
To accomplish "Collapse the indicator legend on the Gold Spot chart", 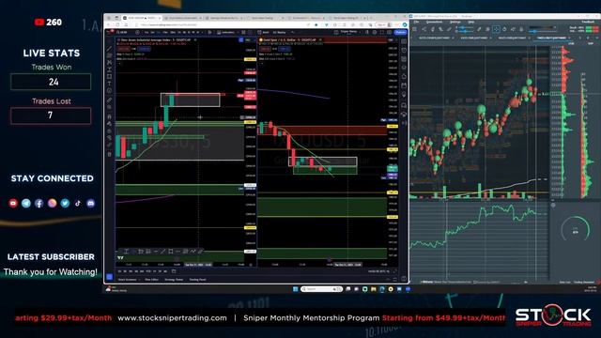I will pos(261,64).
